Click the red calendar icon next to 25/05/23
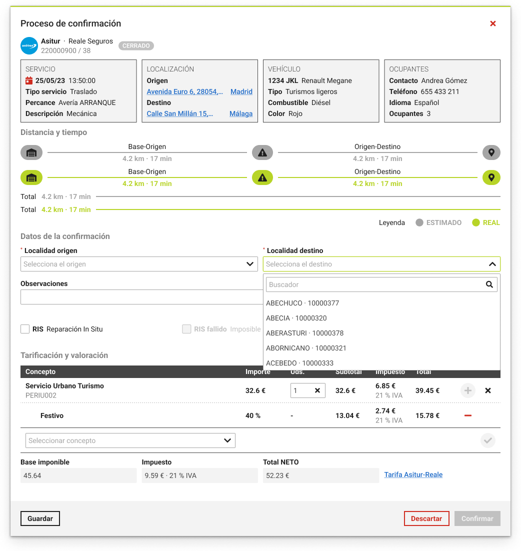 click(29, 80)
